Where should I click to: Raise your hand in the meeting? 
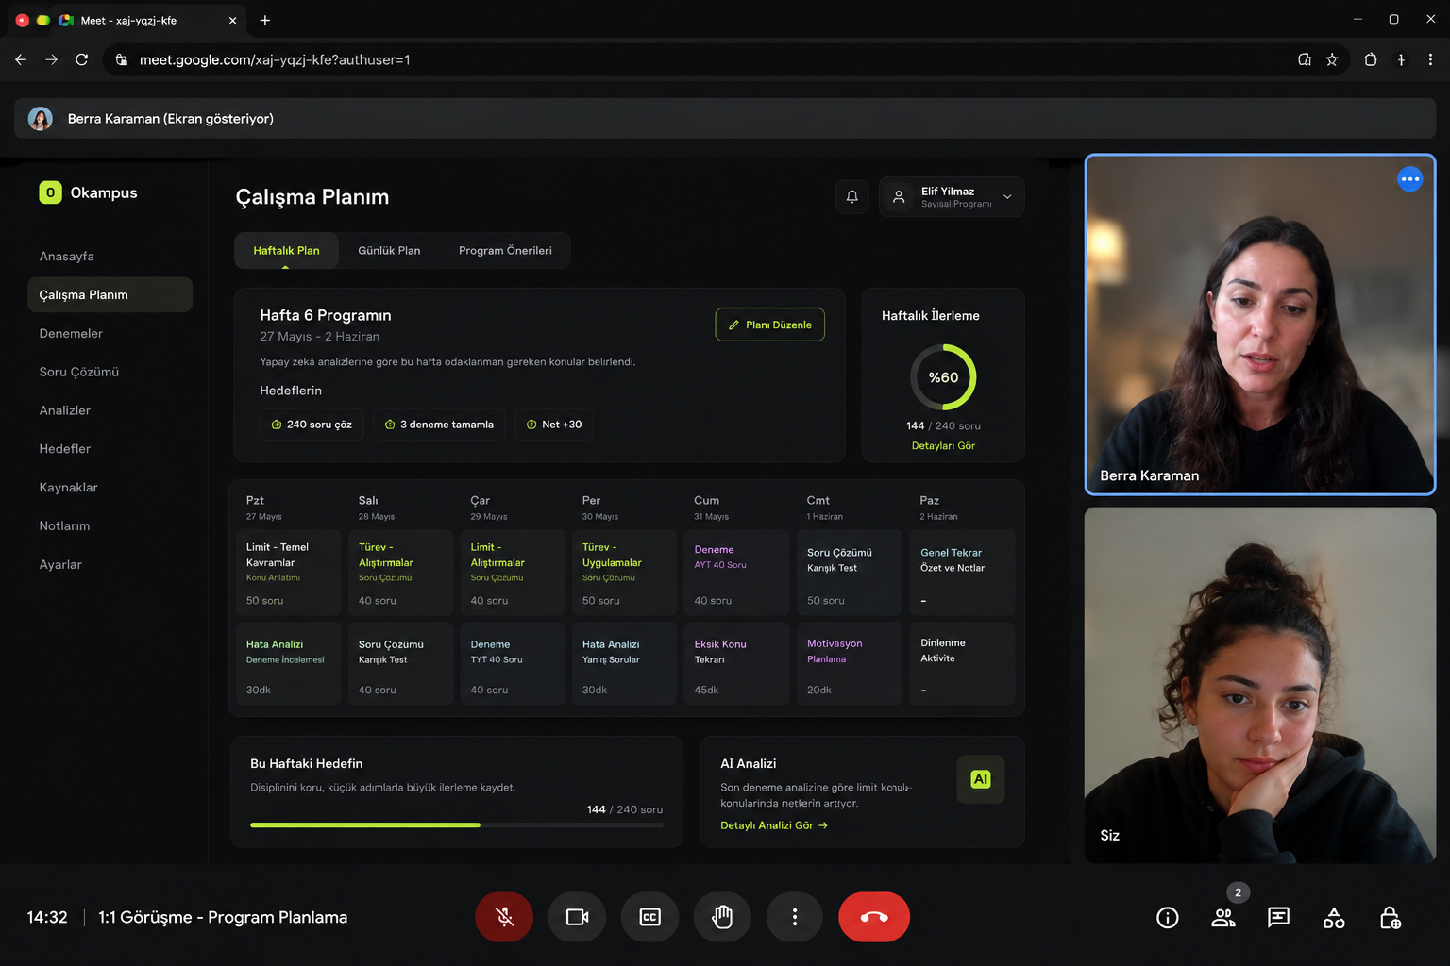click(x=722, y=917)
